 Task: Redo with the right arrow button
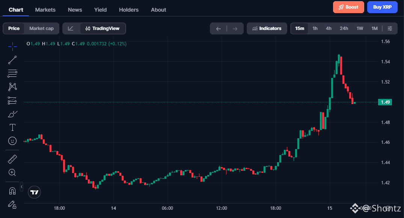click(235, 28)
